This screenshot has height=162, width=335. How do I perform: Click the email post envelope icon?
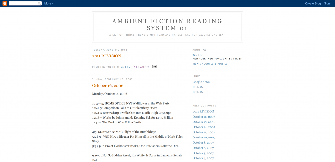[154, 67]
